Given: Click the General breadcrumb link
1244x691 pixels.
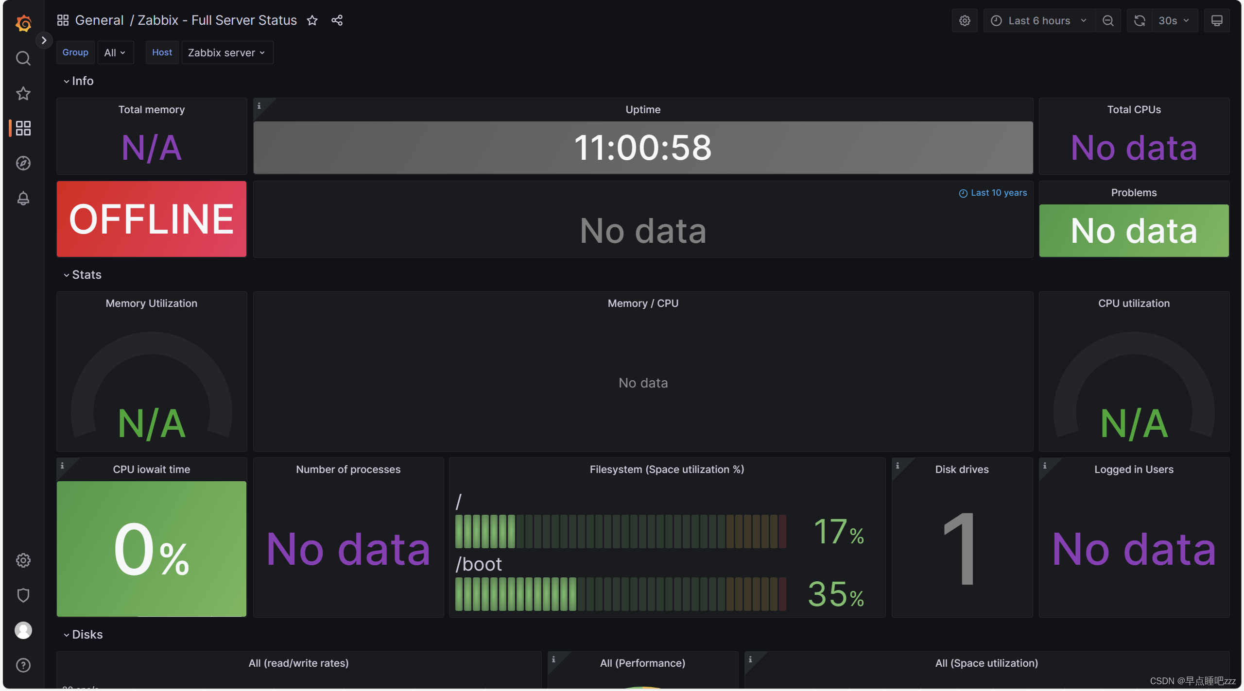Looking at the screenshot, I should (x=99, y=19).
